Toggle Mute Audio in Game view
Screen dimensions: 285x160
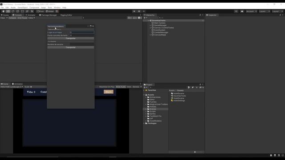[121, 87]
